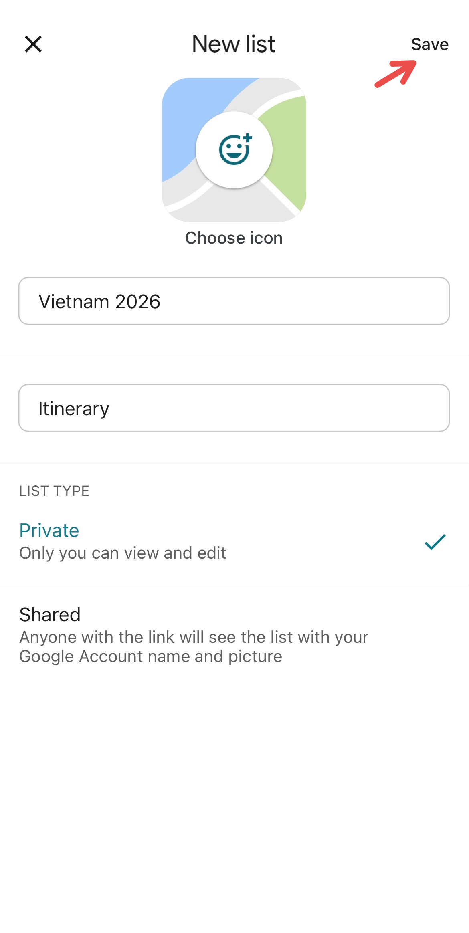Image resolution: width=469 pixels, height=933 pixels.
Task: Save the new list
Action: 430,44
